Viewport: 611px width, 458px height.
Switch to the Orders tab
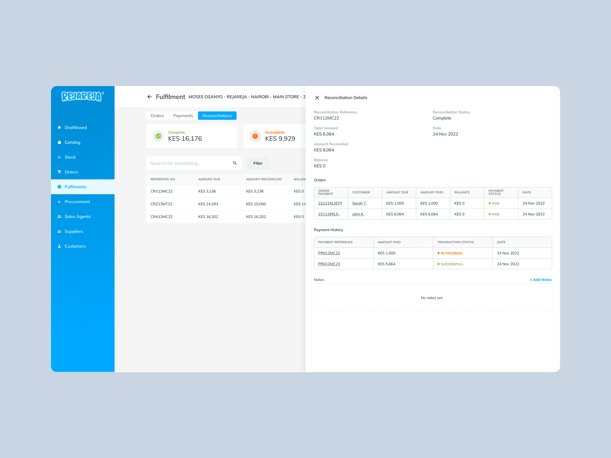[x=157, y=116]
